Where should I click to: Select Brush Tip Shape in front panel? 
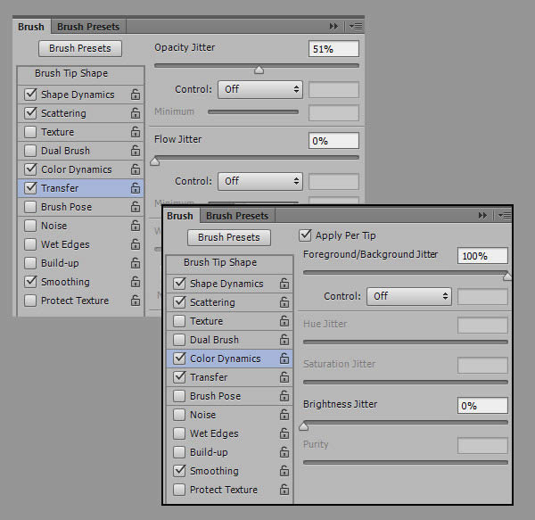(219, 263)
